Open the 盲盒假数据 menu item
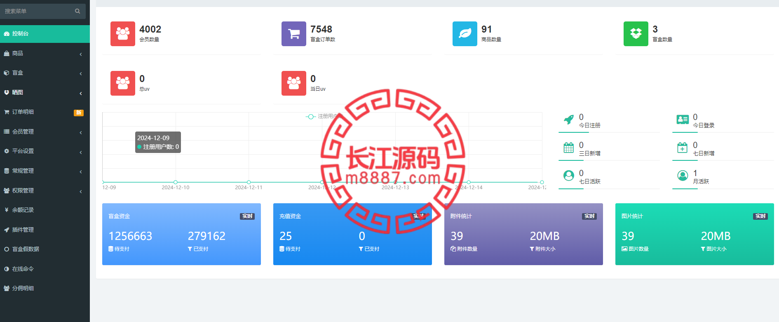This screenshot has height=322, width=779. pyautogui.click(x=45, y=249)
